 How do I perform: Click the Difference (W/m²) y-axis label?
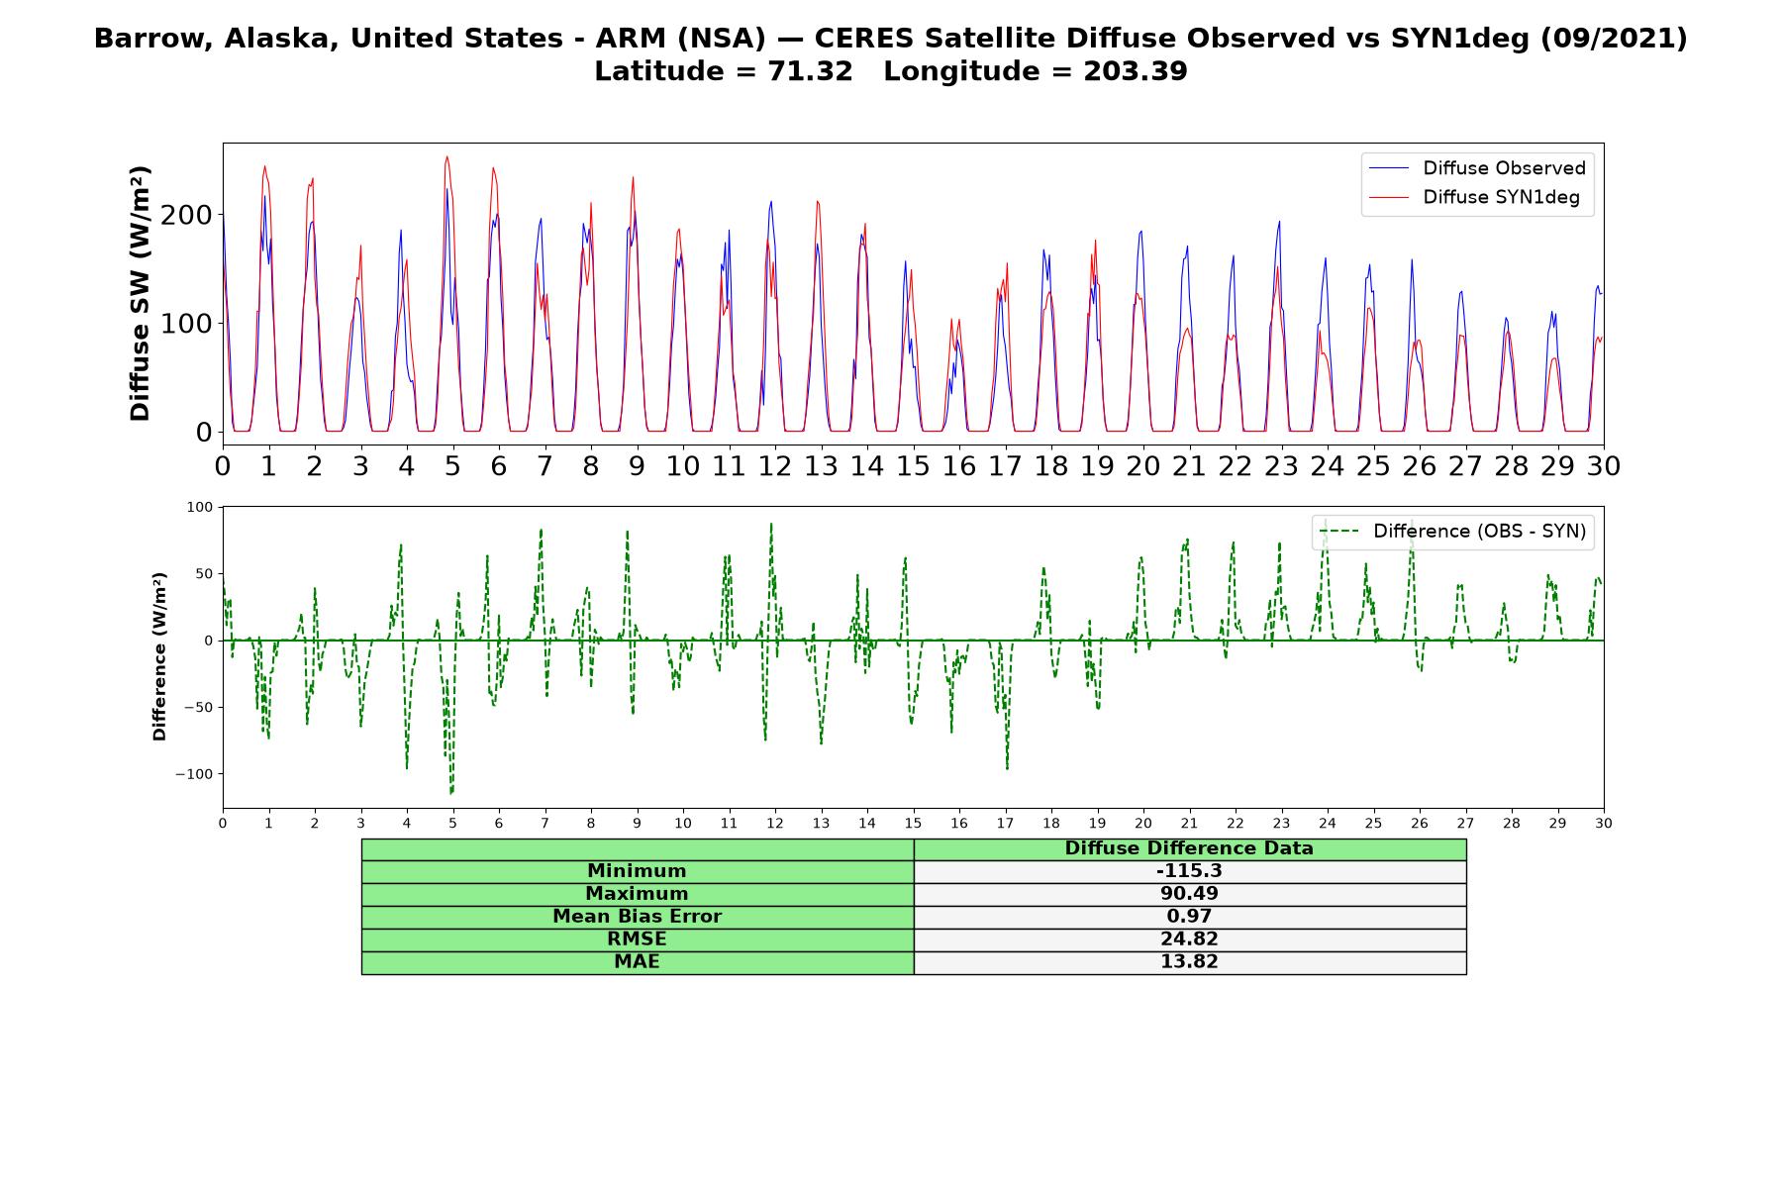159,656
